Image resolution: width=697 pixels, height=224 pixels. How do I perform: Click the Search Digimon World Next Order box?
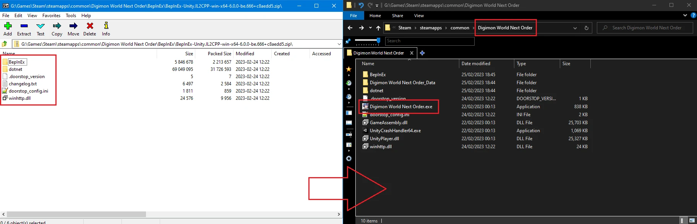pyautogui.click(x=645, y=28)
